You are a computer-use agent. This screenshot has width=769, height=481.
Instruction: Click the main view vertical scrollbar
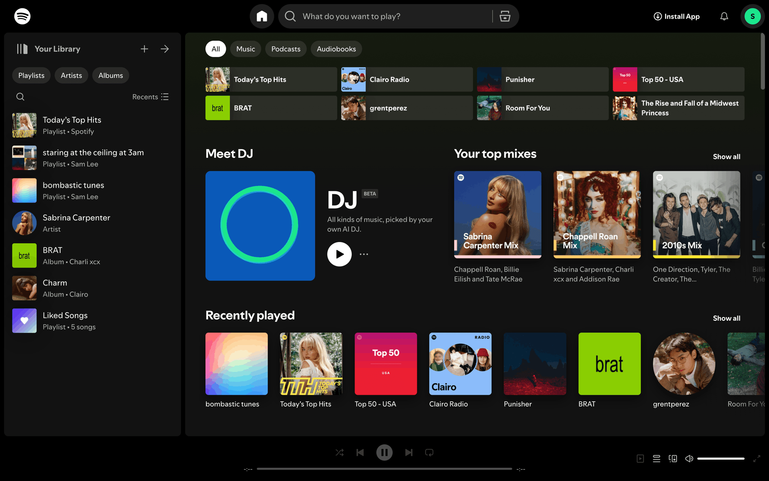(x=763, y=62)
